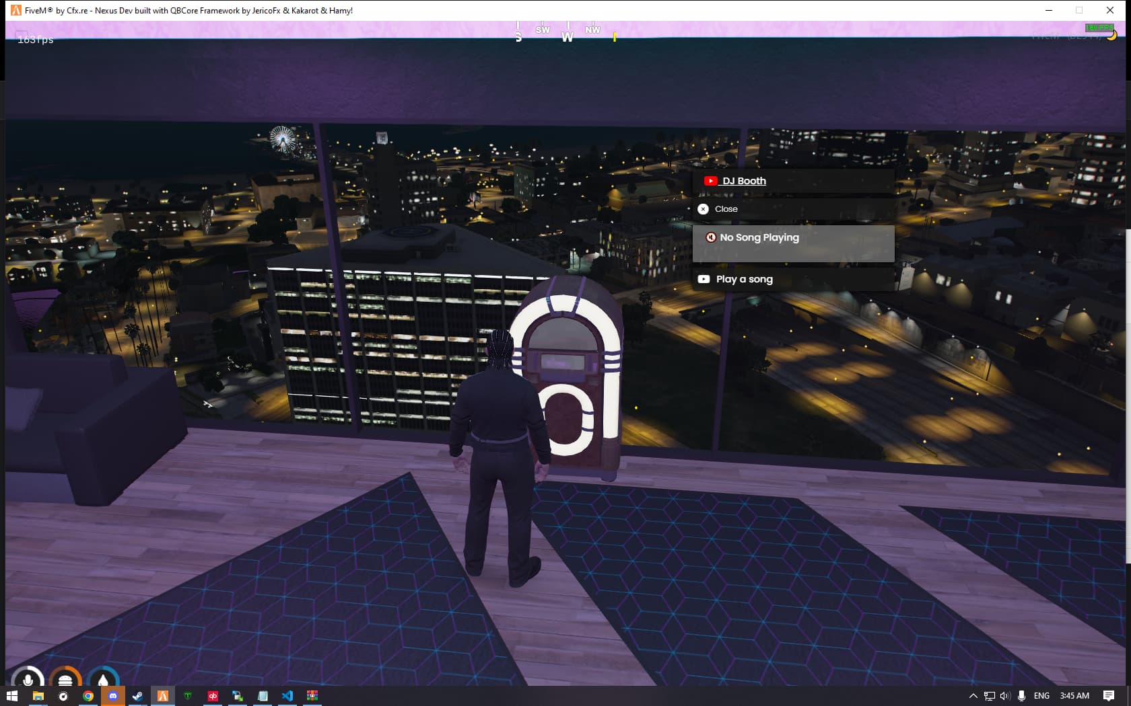Open the Windows notification center
Image resolution: width=1131 pixels, height=706 pixels.
click(1109, 696)
